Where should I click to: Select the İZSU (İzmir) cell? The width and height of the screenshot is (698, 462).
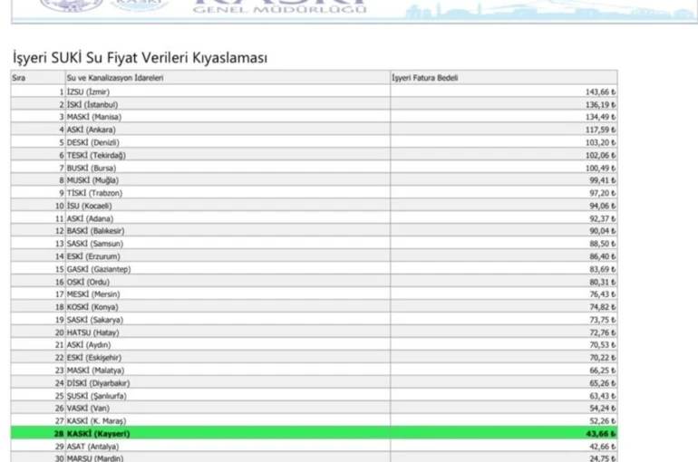[88, 91]
